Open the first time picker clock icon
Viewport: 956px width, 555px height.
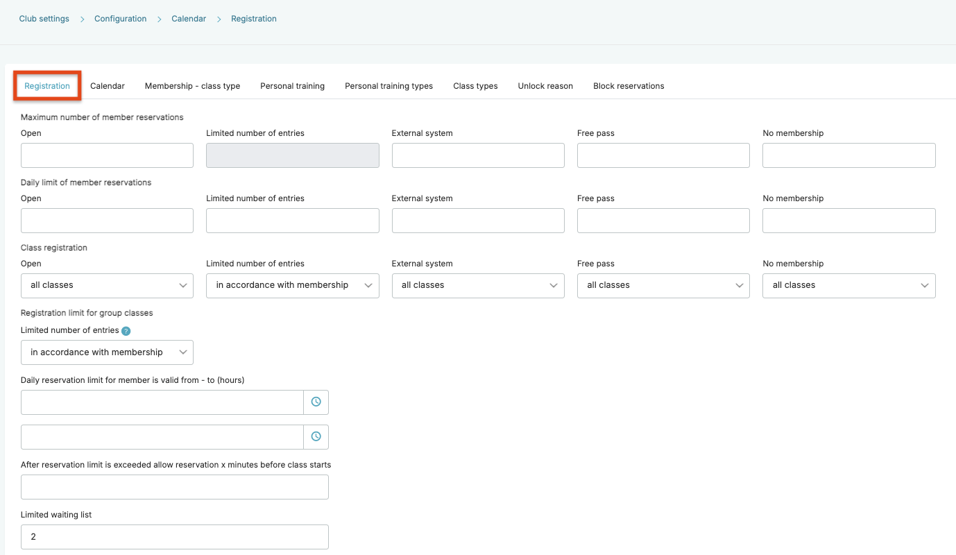[x=316, y=402]
